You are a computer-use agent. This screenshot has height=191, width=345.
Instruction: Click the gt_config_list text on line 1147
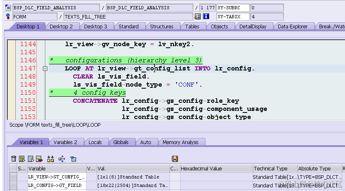pyautogui.click(x=162, y=68)
